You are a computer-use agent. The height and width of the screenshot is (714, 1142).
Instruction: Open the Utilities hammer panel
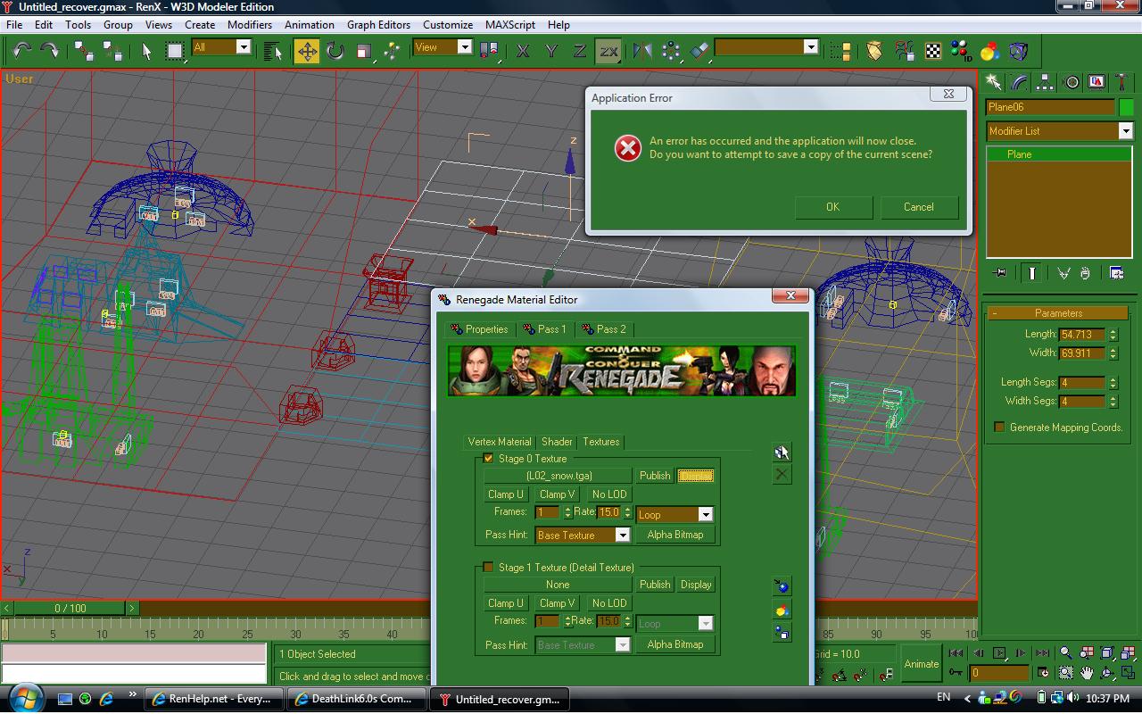[x=1123, y=82]
